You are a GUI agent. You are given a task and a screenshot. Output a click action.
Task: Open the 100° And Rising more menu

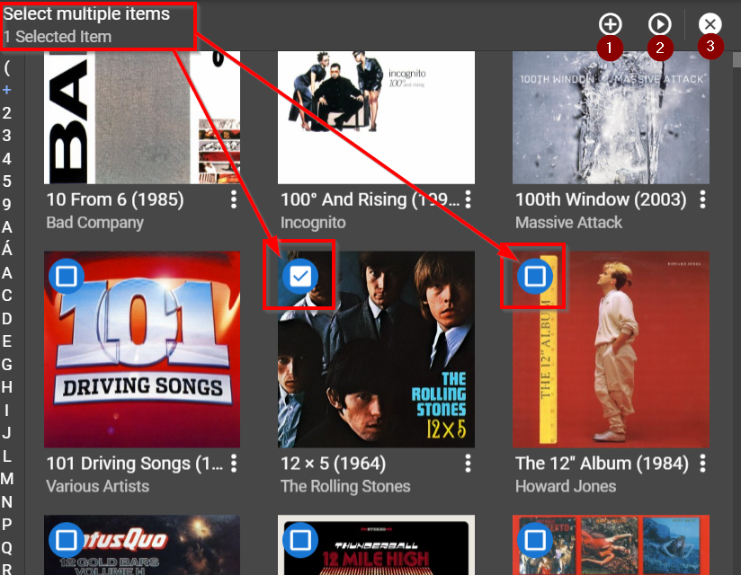469,199
